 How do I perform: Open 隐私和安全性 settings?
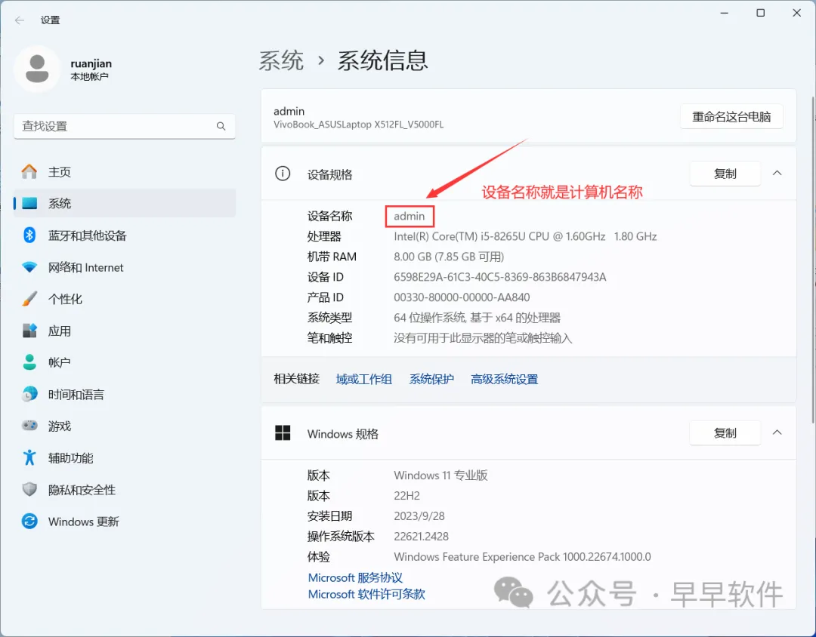(125, 489)
